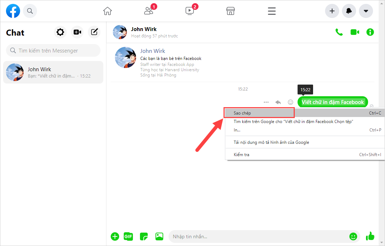Open the notifications bell
Viewport: 385px width, 246px height.
click(x=349, y=11)
